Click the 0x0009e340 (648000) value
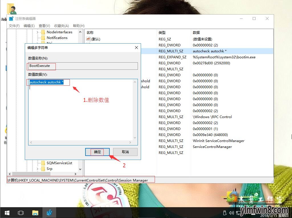The height and width of the screenshot is (218, 292). click(210, 135)
